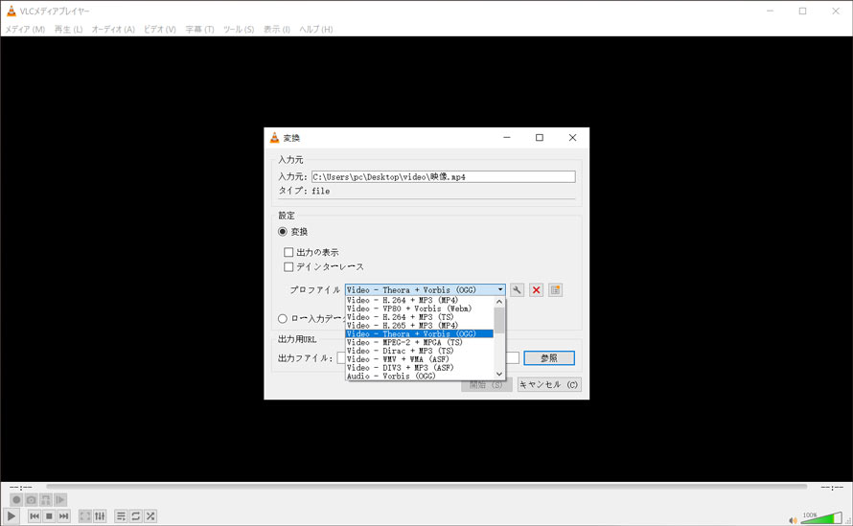Click the 参照 browse button
853x526 pixels.
point(549,358)
